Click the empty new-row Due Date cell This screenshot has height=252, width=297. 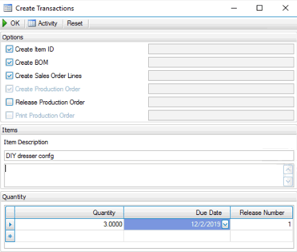(177, 236)
